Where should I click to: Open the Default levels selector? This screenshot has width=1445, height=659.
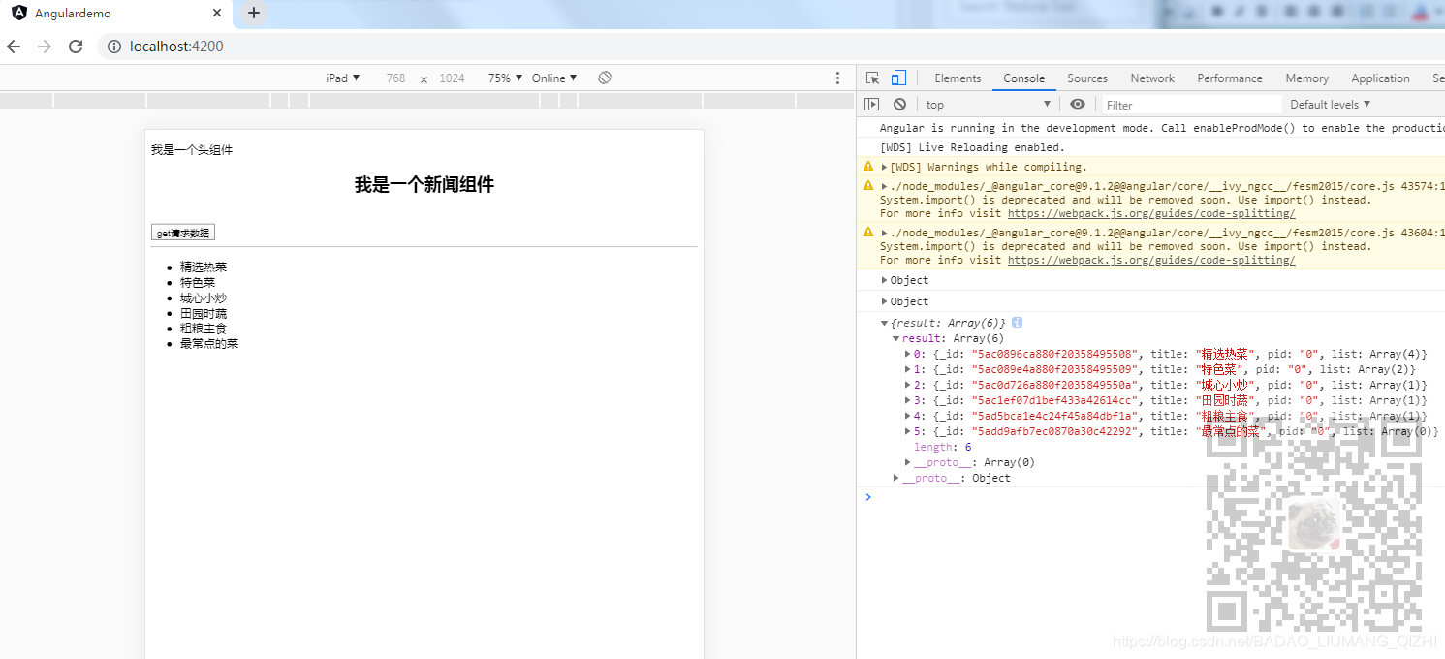pos(1329,104)
